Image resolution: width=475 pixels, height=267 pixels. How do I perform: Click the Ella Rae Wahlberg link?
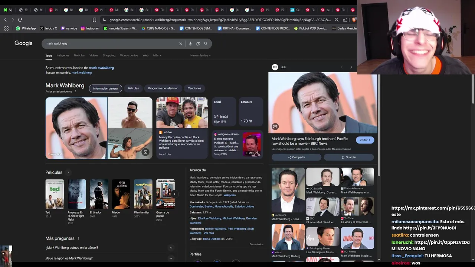pyautogui.click(x=209, y=218)
